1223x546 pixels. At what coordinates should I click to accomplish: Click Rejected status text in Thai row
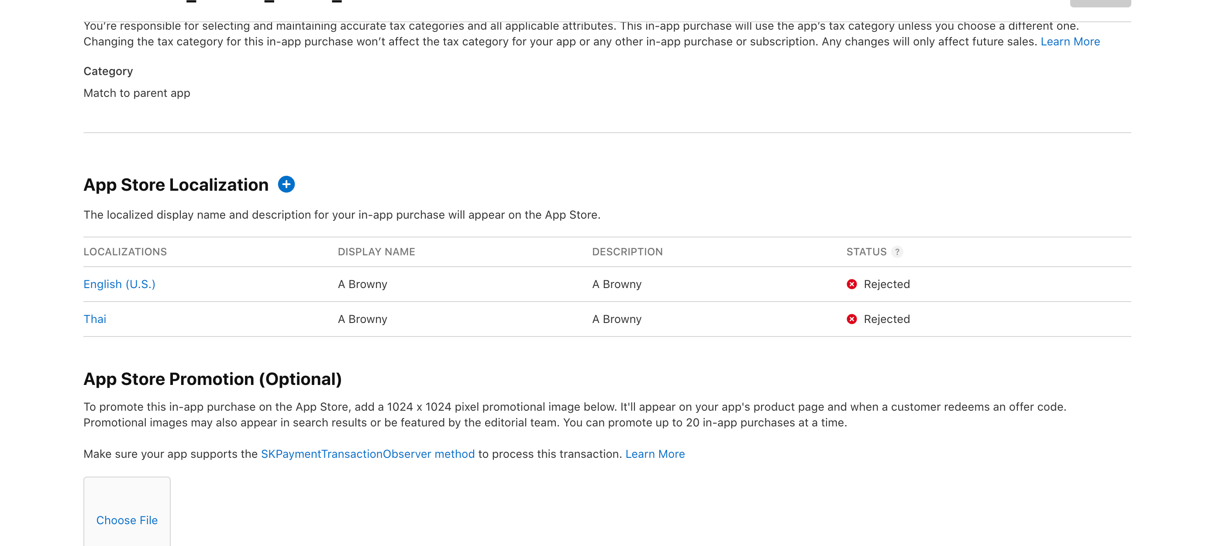pos(886,319)
